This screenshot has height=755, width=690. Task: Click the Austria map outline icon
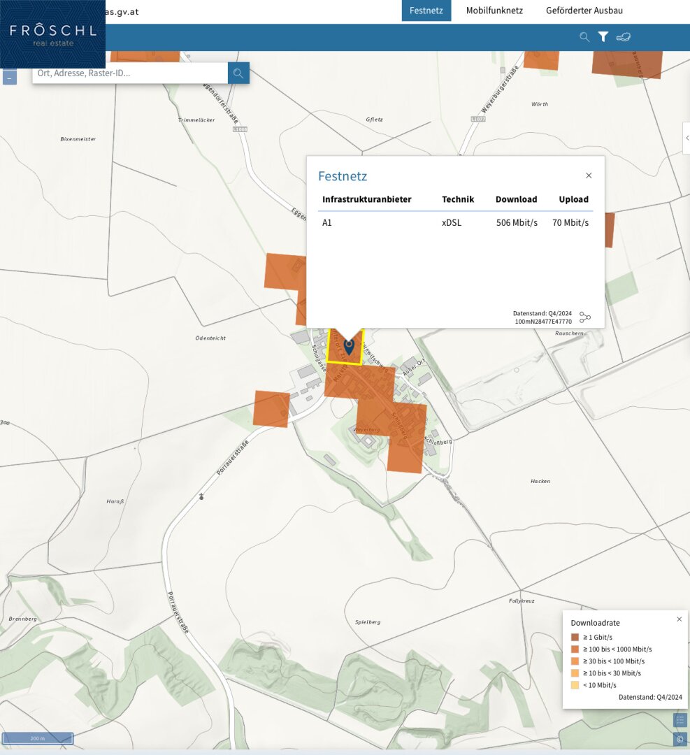pos(623,37)
